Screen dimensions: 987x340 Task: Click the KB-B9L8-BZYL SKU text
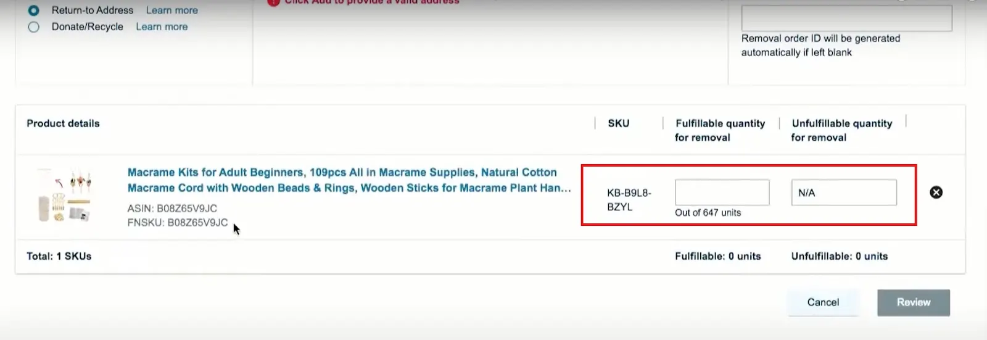629,200
